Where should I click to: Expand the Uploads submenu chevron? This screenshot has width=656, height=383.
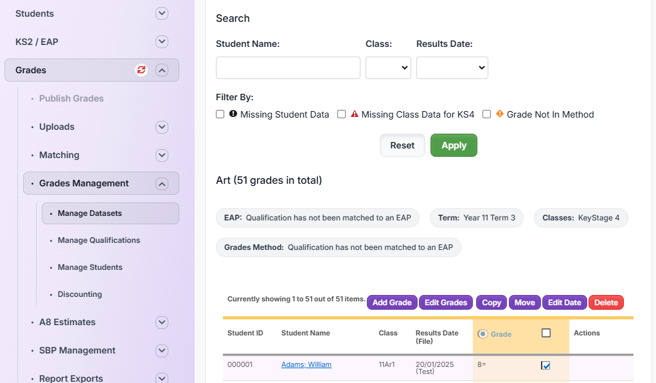(x=162, y=127)
